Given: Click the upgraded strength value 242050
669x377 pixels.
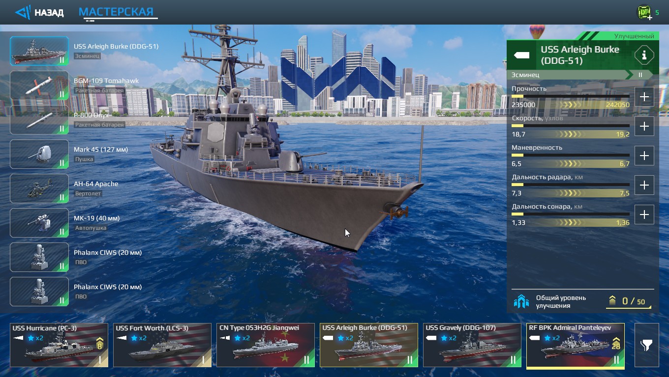Looking at the screenshot, I should (618, 105).
